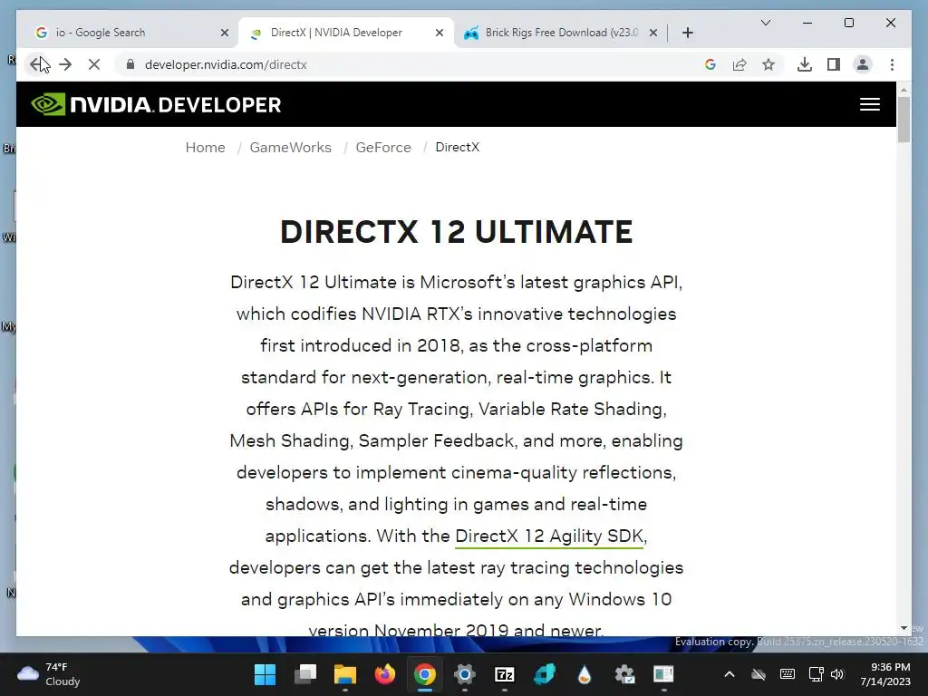Open Chrome profile avatar
The height and width of the screenshot is (696, 928).
863,64
